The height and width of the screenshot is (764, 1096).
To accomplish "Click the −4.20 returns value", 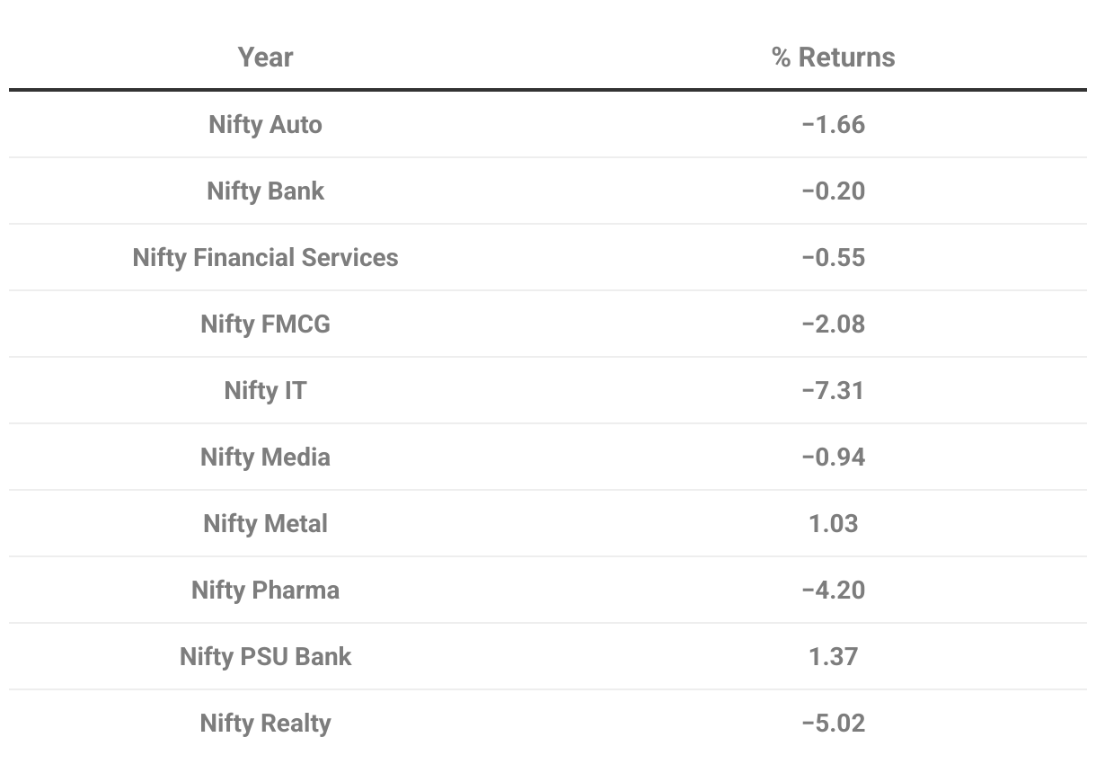I will [833, 590].
